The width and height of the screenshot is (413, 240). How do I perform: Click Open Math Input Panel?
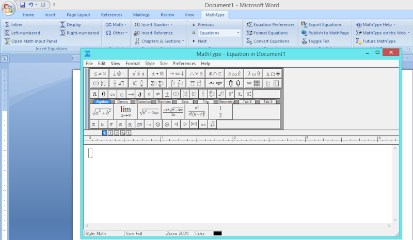coord(31,41)
